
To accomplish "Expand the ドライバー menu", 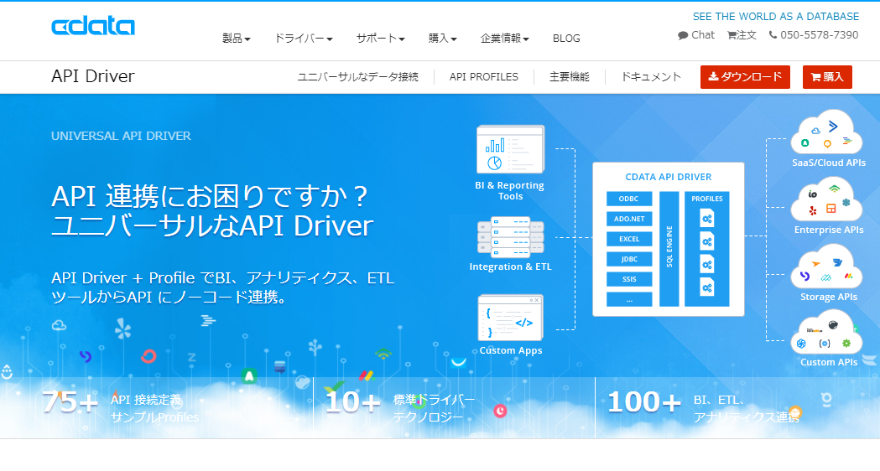I will [x=303, y=38].
